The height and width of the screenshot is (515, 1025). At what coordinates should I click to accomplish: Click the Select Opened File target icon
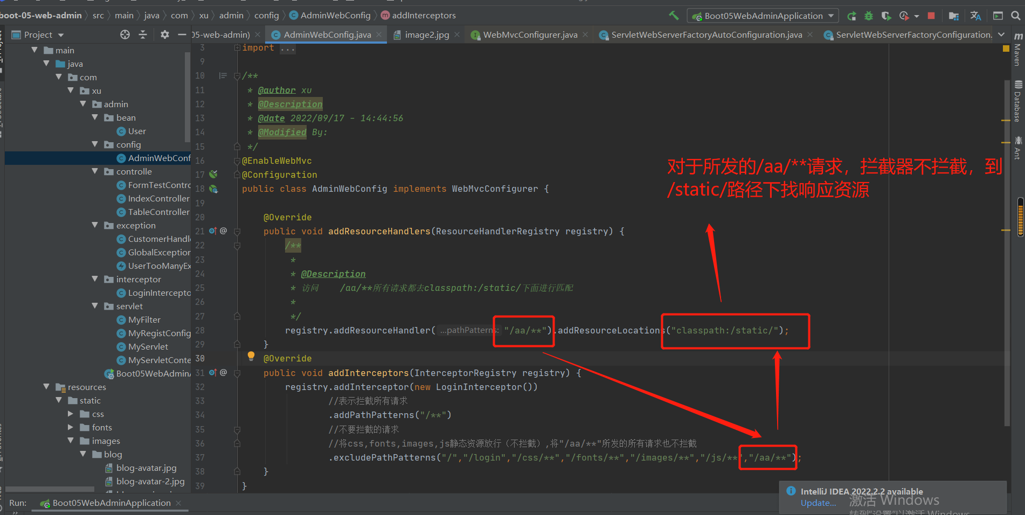125,34
